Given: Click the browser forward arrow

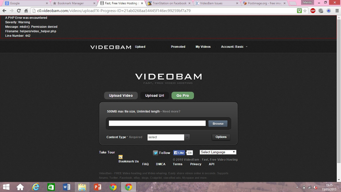Looking at the screenshot, I should click(x=11, y=11).
